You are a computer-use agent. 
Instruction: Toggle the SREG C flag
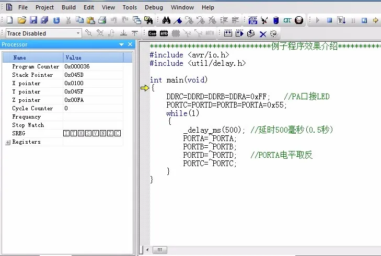click(118, 133)
